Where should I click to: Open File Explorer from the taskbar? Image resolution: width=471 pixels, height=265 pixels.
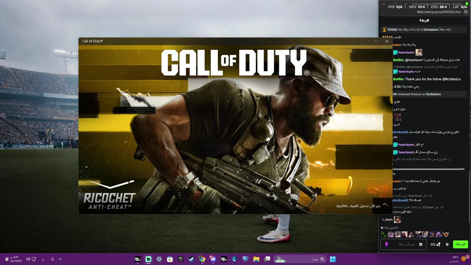[x=256, y=259]
